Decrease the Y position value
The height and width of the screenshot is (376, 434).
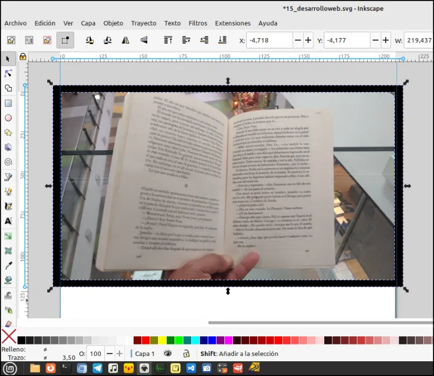tap(375, 40)
